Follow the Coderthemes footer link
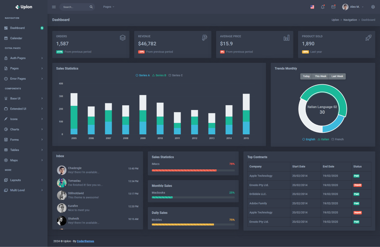 85,241
